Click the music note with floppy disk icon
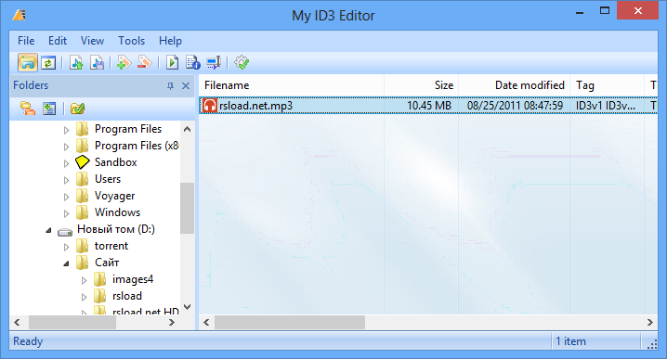 [97, 63]
